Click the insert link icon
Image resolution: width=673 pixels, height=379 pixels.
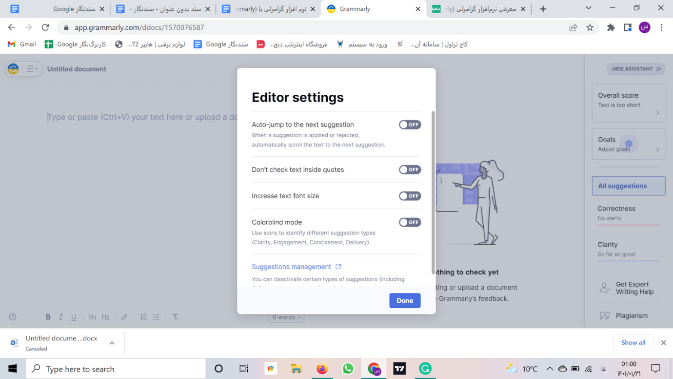(x=124, y=317)
